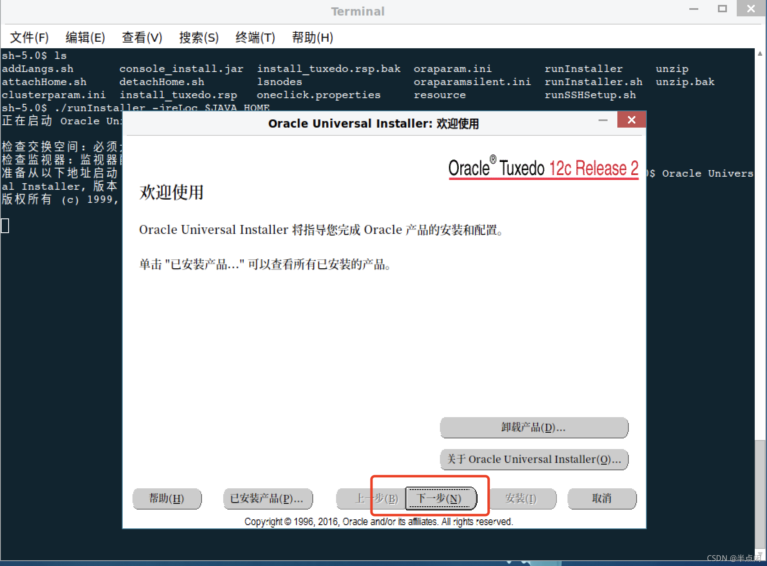
Task: Open 关于 Oracle Universal Installer(O)... dialog
Action: 534,459
